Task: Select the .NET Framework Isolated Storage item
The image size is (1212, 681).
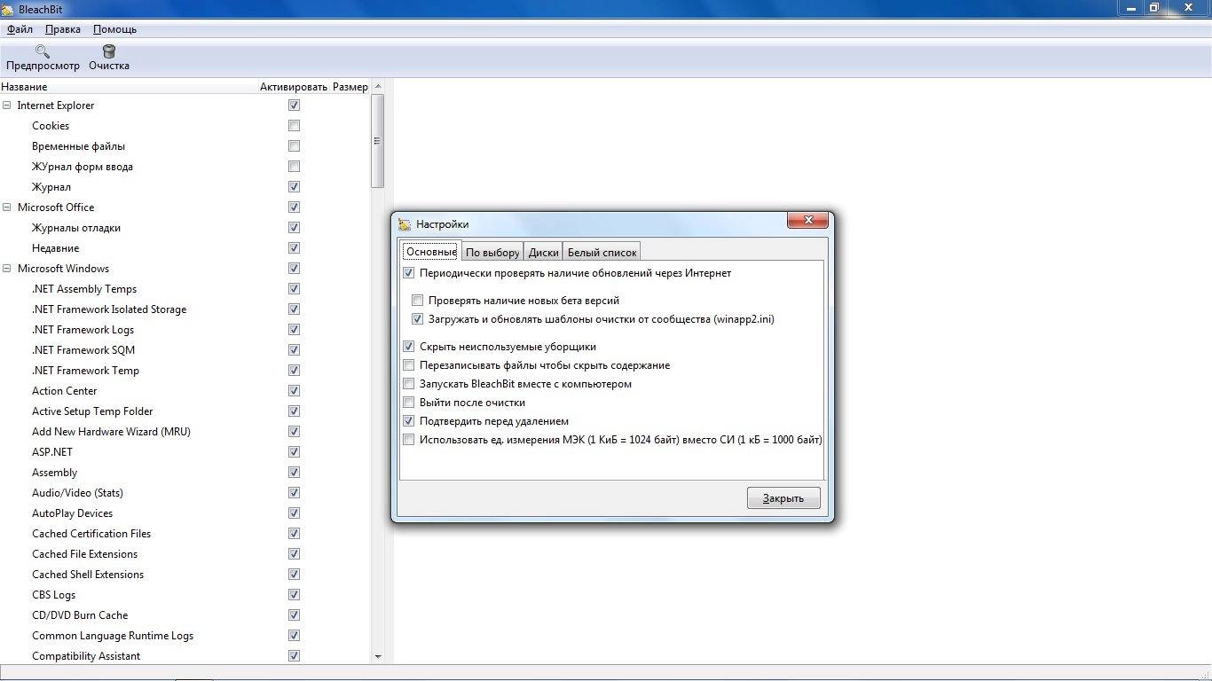Action: (x=109, y=309)
